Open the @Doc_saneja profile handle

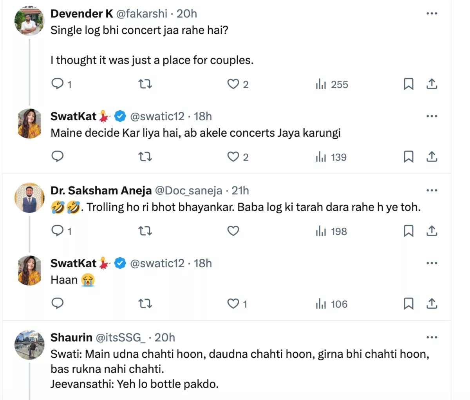(x=188, y=190)
